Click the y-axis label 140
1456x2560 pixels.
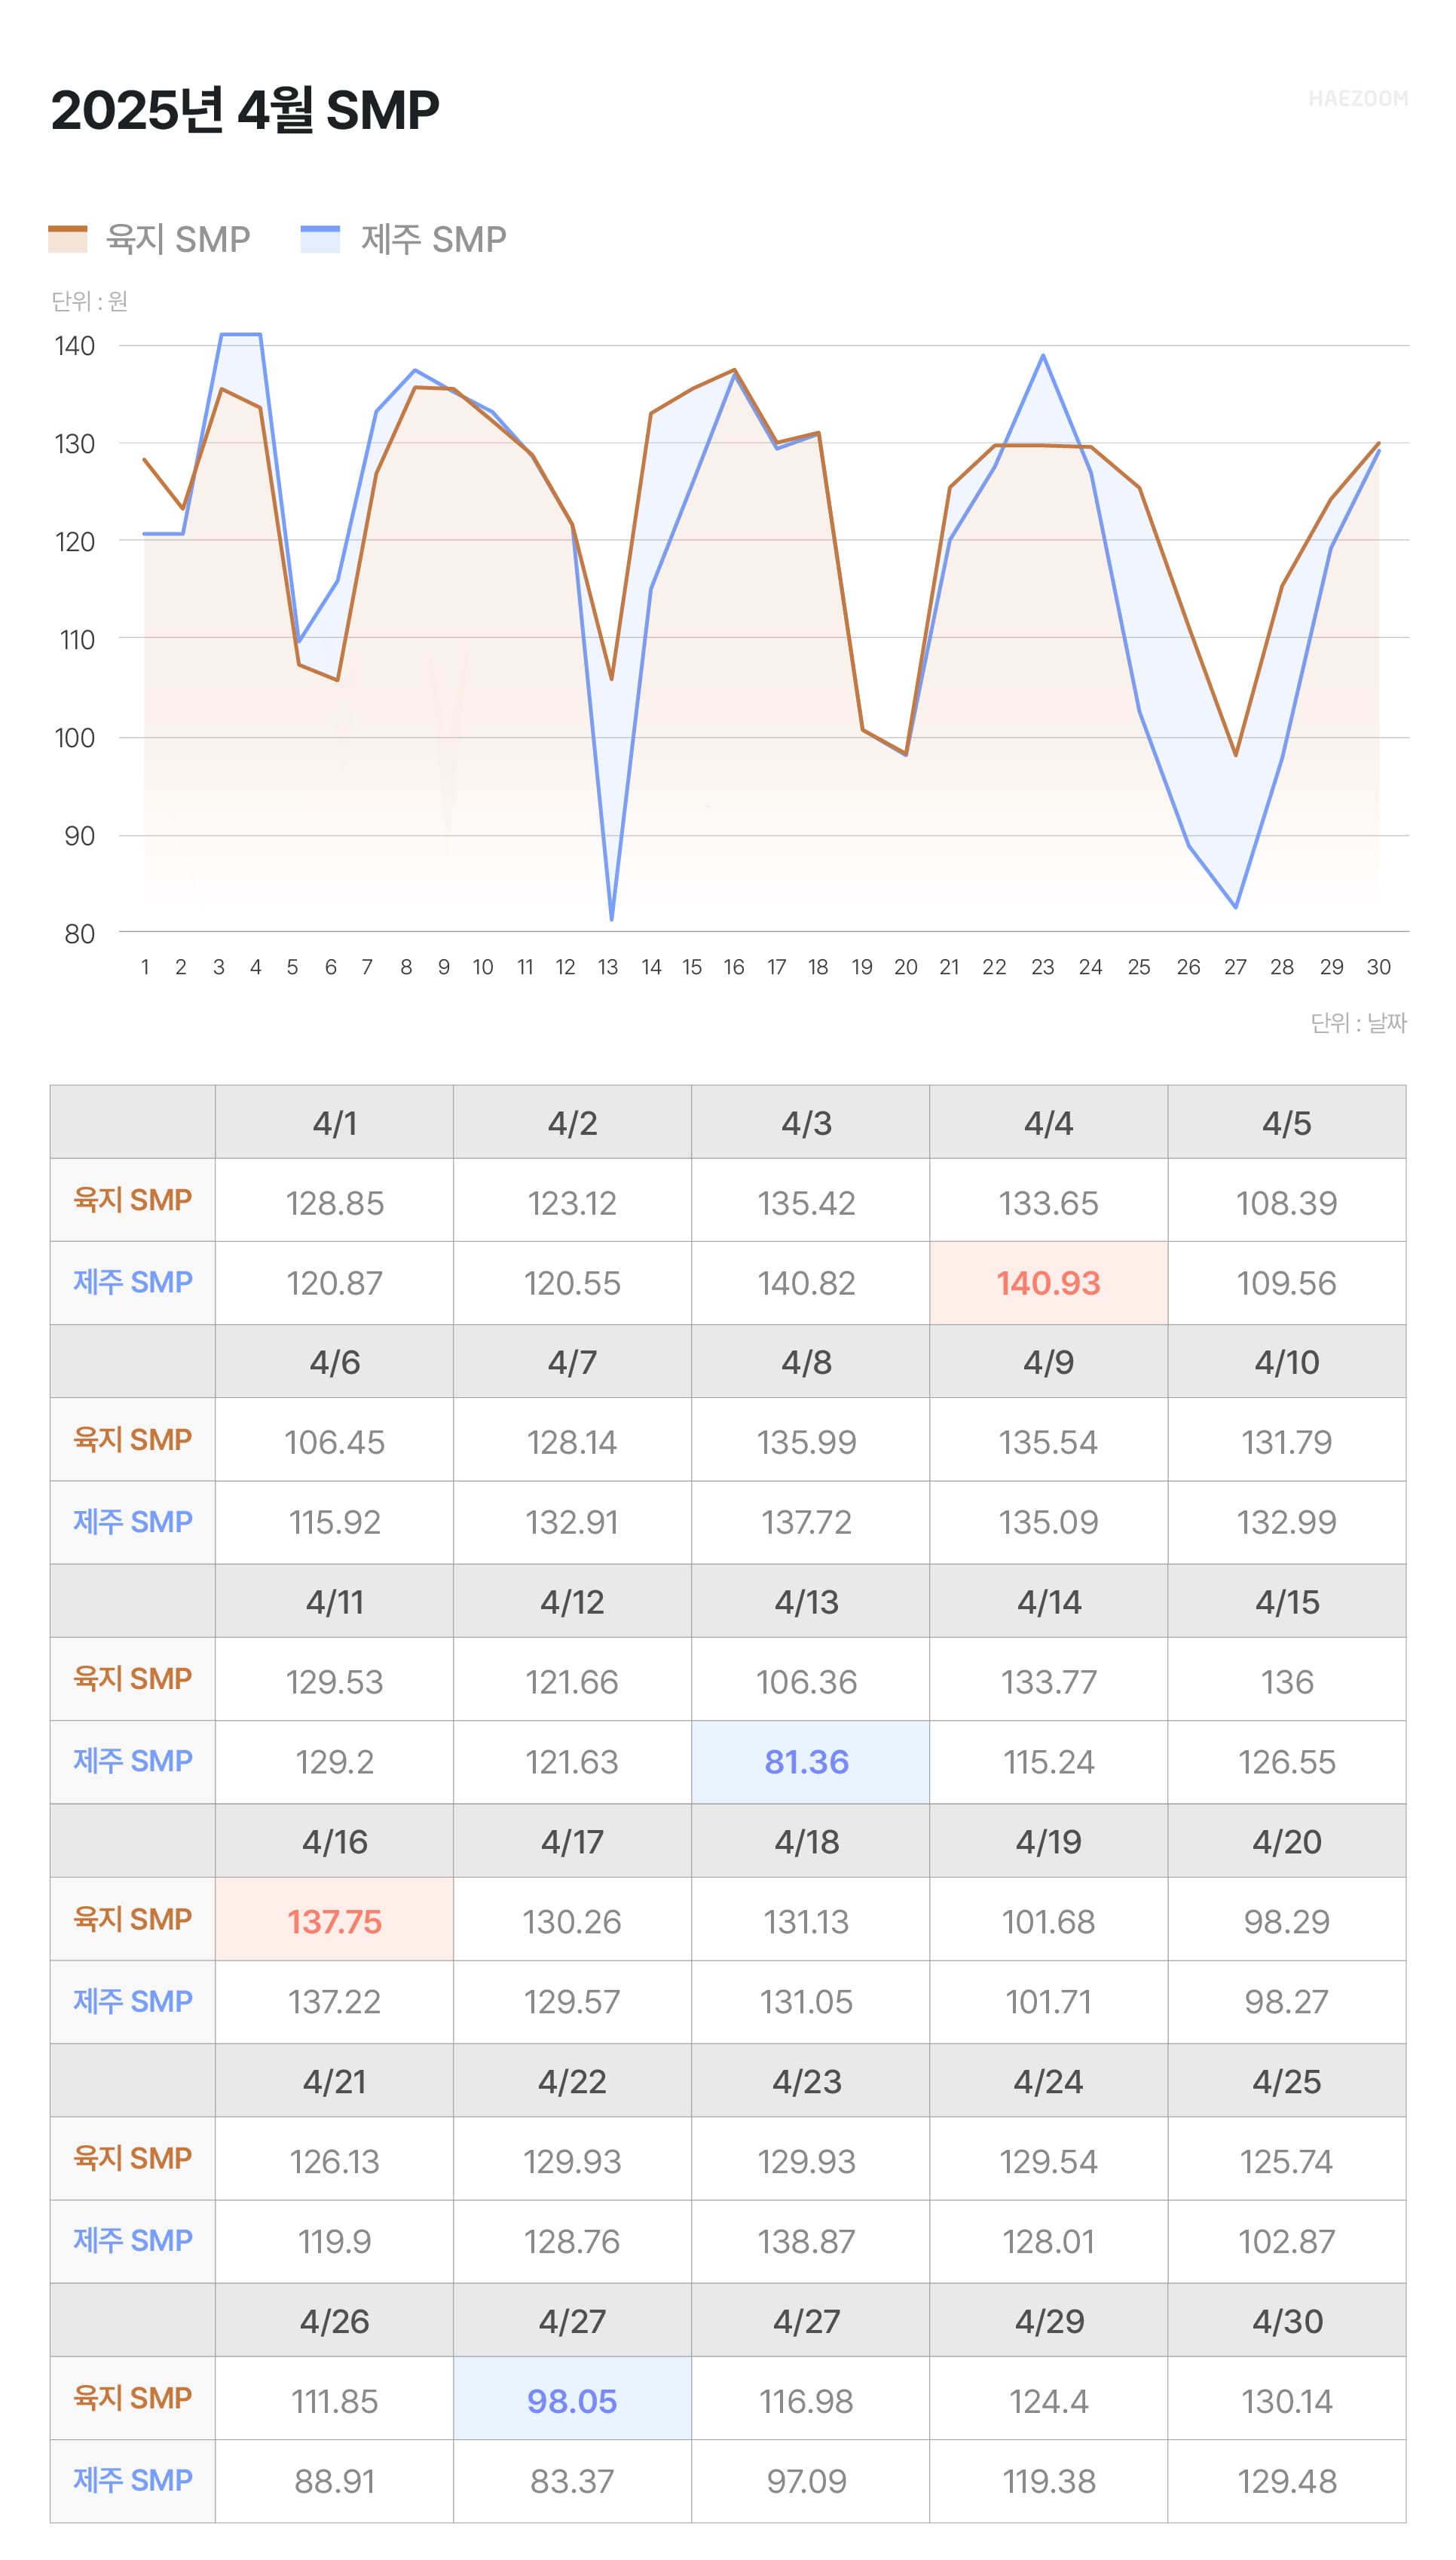coord(75,346)
